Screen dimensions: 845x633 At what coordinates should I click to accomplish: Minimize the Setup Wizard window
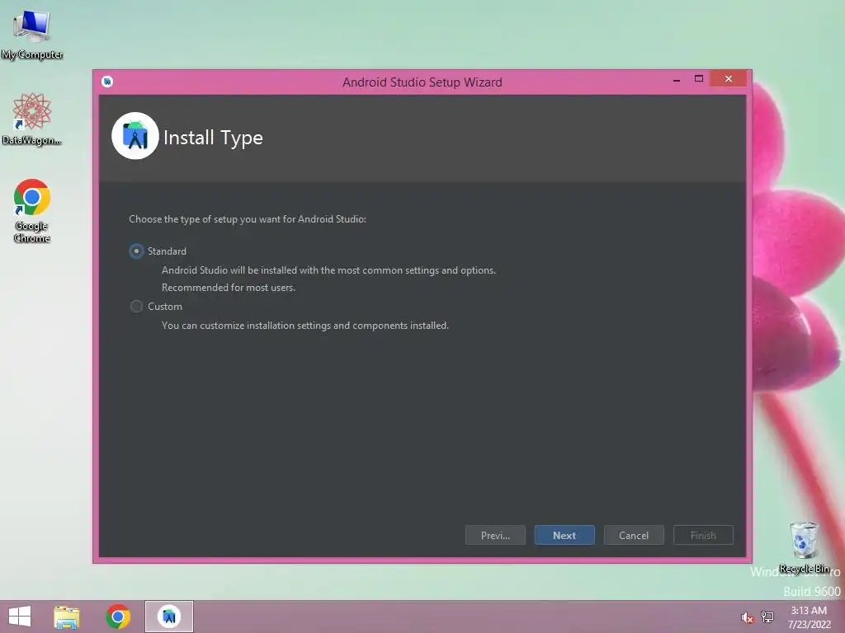(x=677, y=80)
